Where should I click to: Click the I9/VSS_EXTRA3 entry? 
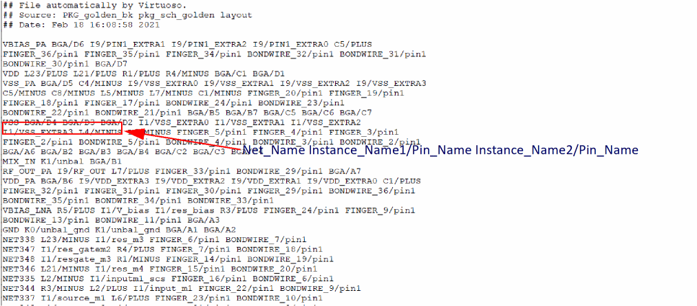tap(391, 83)
